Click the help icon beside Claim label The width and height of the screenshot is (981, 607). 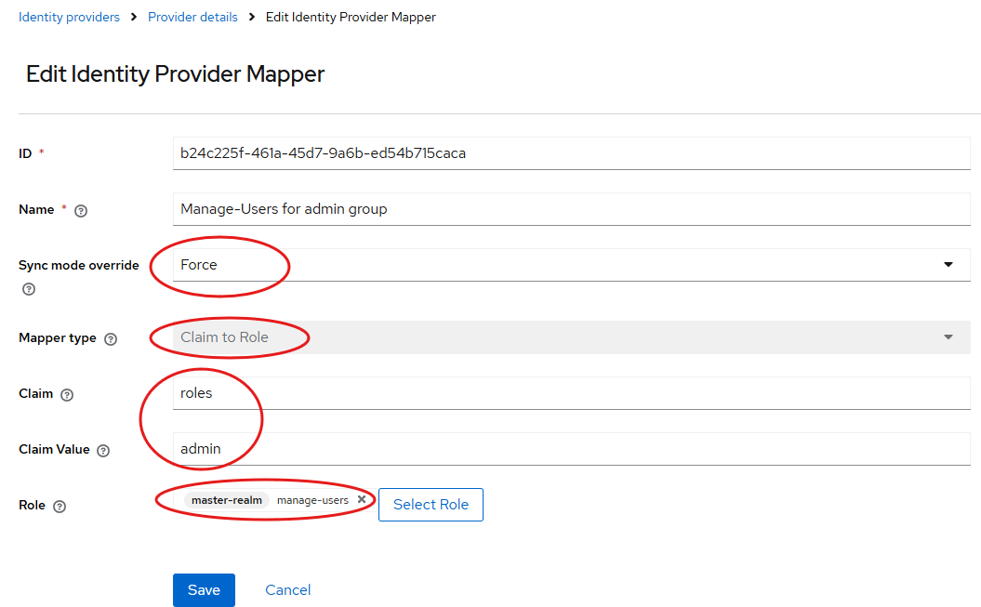[67, 395]
